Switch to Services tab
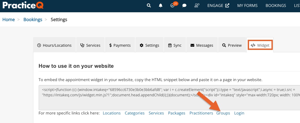The image size is (300, 123). tap(90, 45)
